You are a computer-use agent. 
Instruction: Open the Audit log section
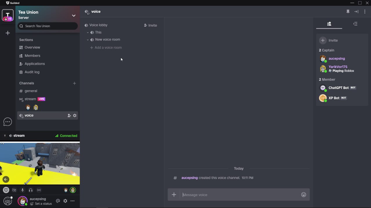(32, 72)
